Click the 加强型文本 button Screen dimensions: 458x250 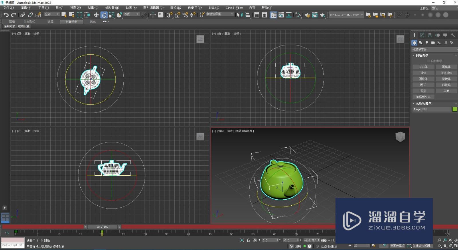[423, 97]
